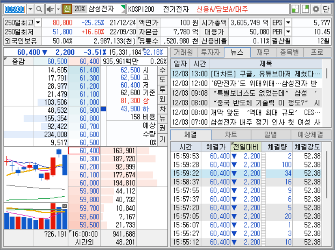Viewport: 335px width, 250px height.
Task: Open the EPS selector dropdown
Action: click(x=288, y=22)
